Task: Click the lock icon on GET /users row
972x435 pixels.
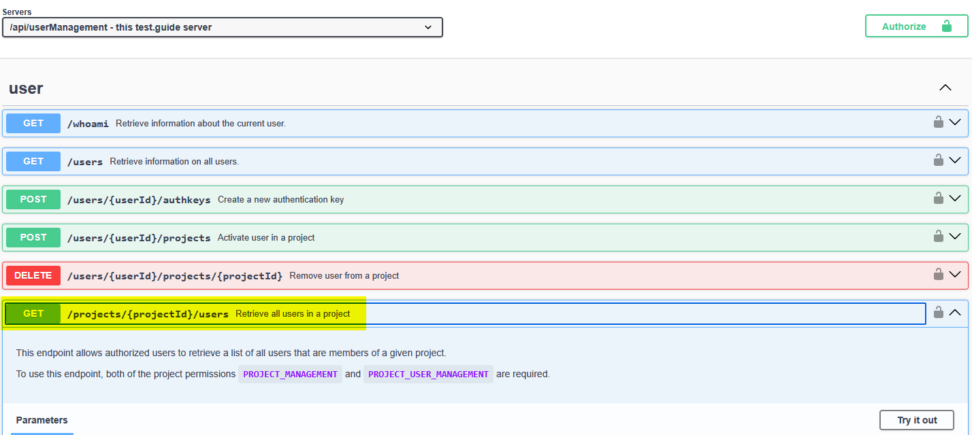Action: pyautogui.click(x=938, y=160)
